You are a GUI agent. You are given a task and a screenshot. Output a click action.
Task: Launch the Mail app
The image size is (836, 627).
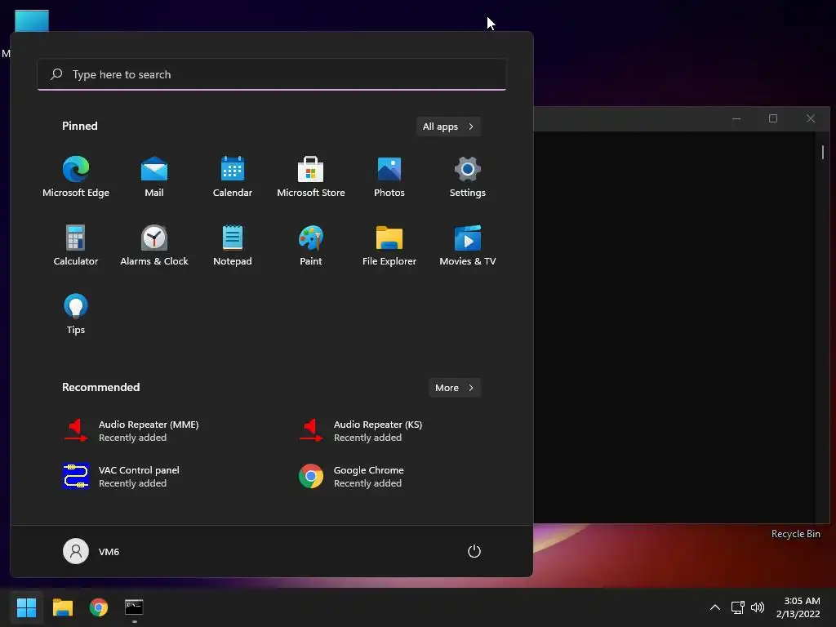[x=154, y=177]
